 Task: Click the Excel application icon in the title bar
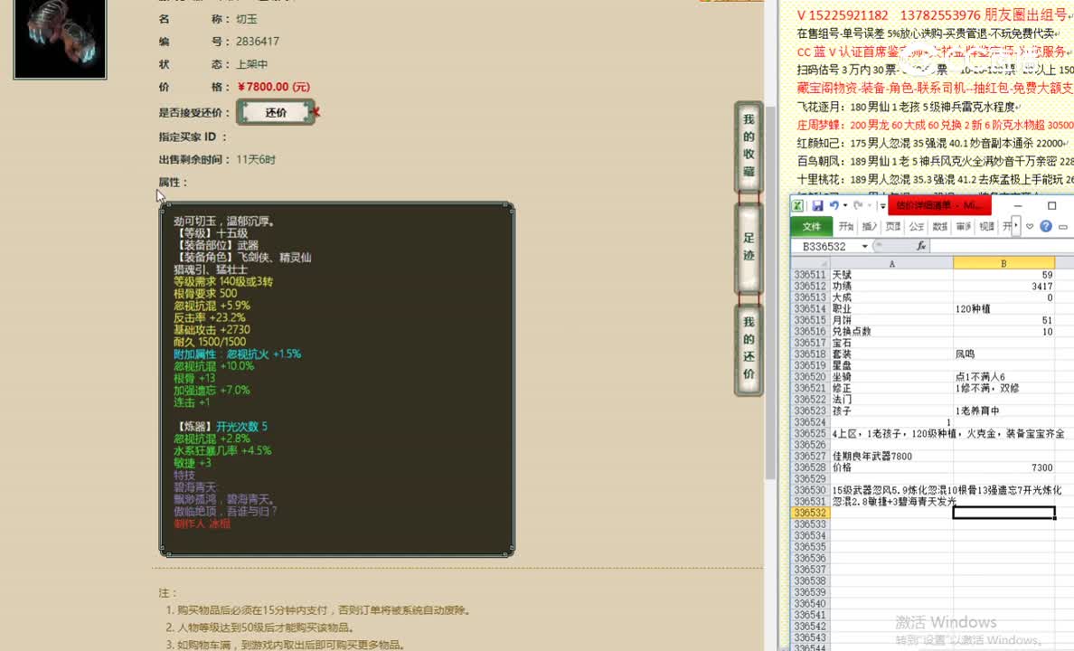coord(799,204)
